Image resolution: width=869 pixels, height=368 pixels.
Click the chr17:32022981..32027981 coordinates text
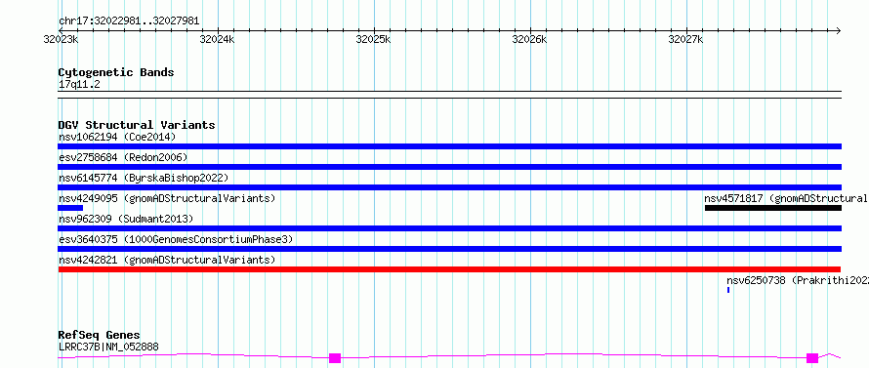tap(129, 21)
